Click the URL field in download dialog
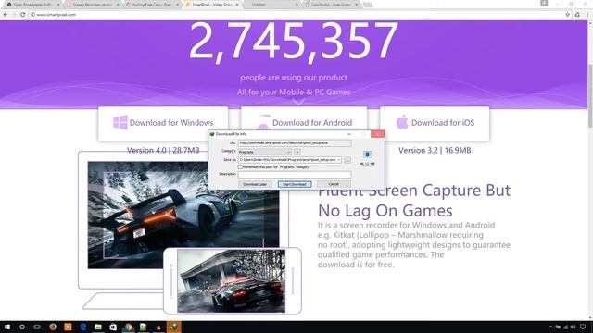593x333 pixels. pos(295,143)
